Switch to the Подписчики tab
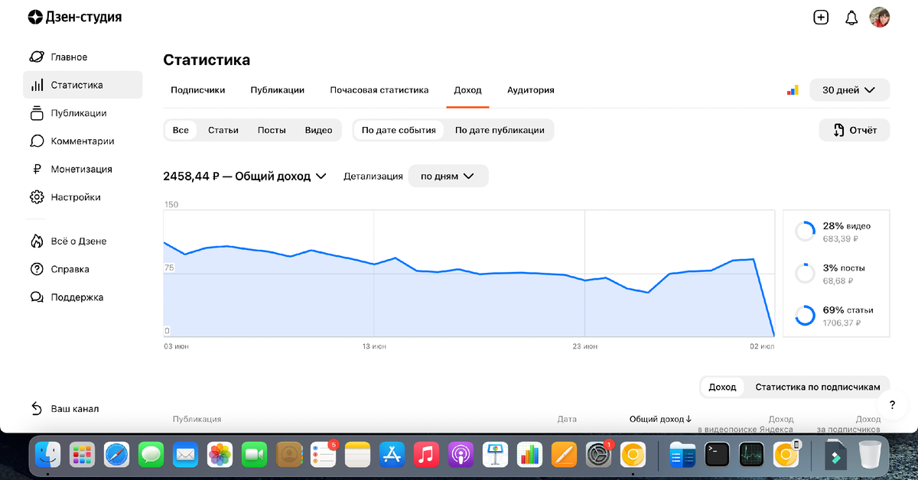This screenshot has height=480, width=918. 198,90
